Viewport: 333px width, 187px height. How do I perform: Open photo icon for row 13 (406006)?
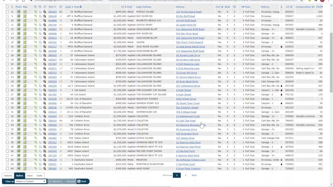pyautogui.click(x=18, y=34)
